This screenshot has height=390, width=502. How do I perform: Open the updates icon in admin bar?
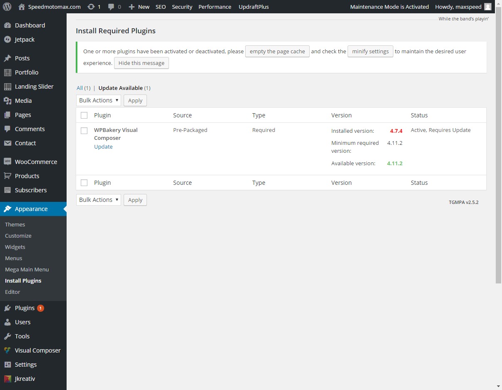[91, 7]
